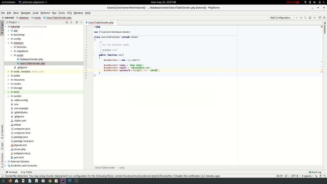This screenshot has height=184, width=327.
Task: Open the Refactor menu
Action: 45,13
